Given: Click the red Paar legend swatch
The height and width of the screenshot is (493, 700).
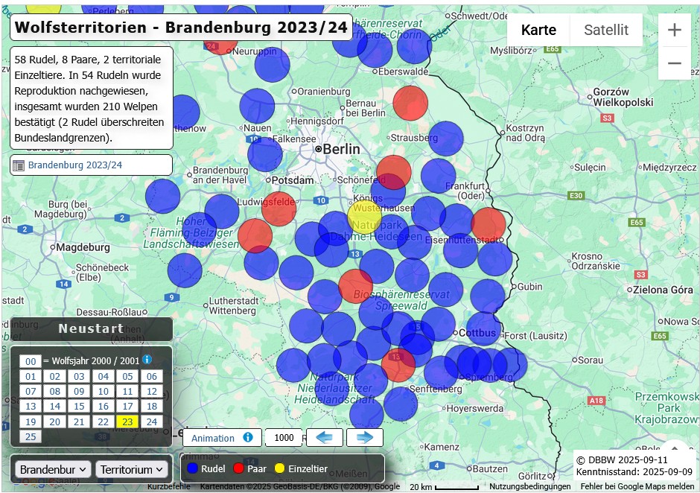Looking at the screenshot, I should coord(239,468).
